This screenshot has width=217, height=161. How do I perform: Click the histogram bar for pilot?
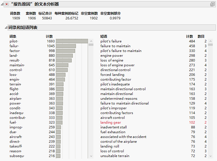(x=72, y=41)
